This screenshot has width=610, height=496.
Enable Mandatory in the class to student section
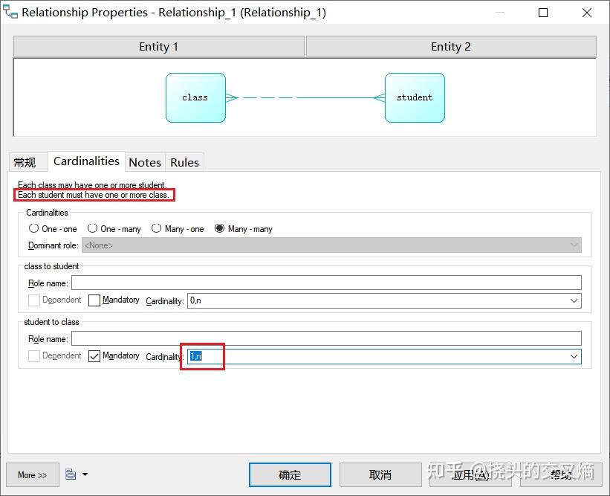[94, 300]
